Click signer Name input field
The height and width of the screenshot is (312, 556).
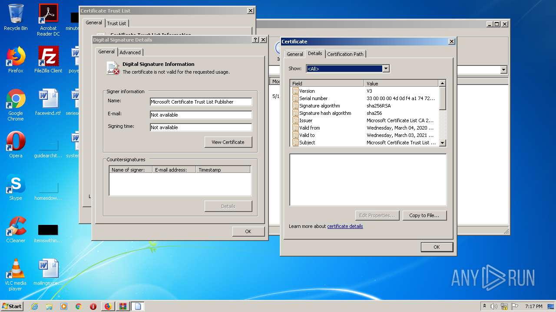click(x=201, y=102)
